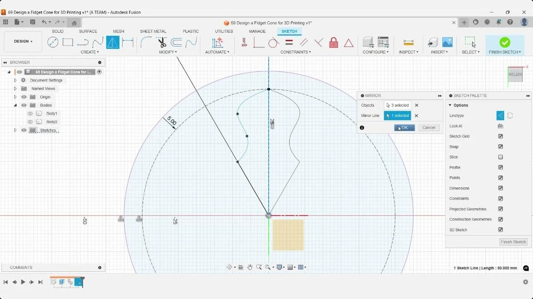Select the Fit Point Spline tool
The image size is (533, 299).
pyautogui.click(x=98, y=43)
